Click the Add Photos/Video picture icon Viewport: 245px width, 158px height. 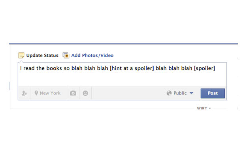66,55
